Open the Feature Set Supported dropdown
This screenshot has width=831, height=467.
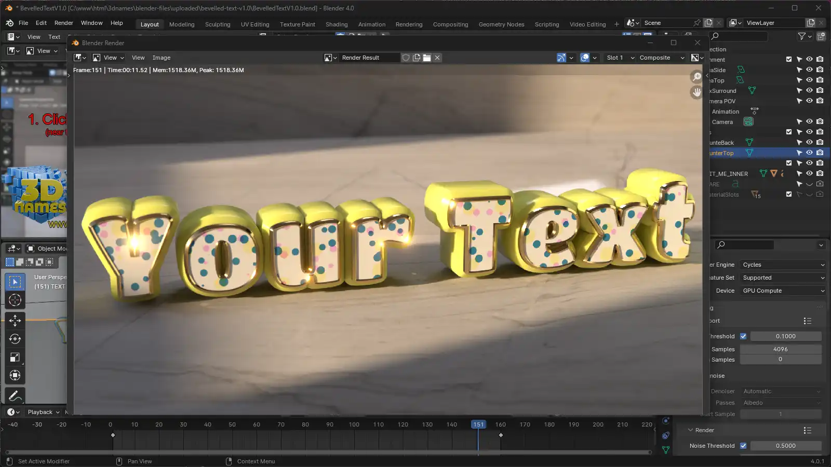click(783, 278)
